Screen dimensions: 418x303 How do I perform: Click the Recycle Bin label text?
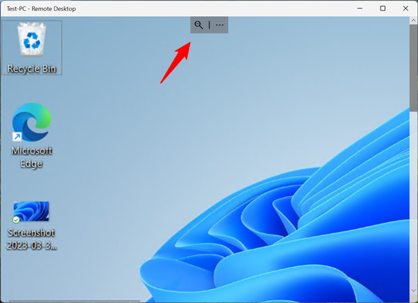coord(32,69)
